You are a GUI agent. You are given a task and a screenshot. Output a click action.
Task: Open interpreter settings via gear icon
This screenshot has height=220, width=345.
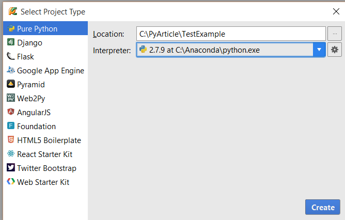(335, 50)
